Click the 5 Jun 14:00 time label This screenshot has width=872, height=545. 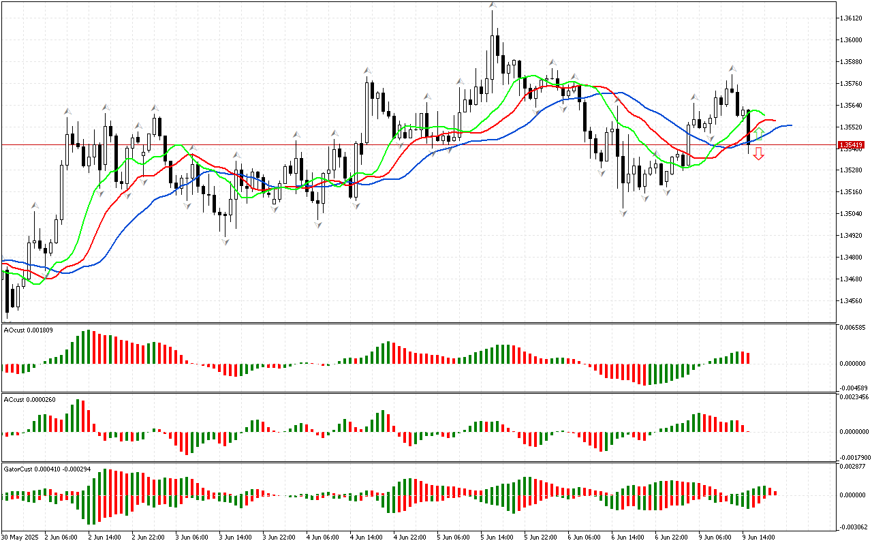(497, 537)
